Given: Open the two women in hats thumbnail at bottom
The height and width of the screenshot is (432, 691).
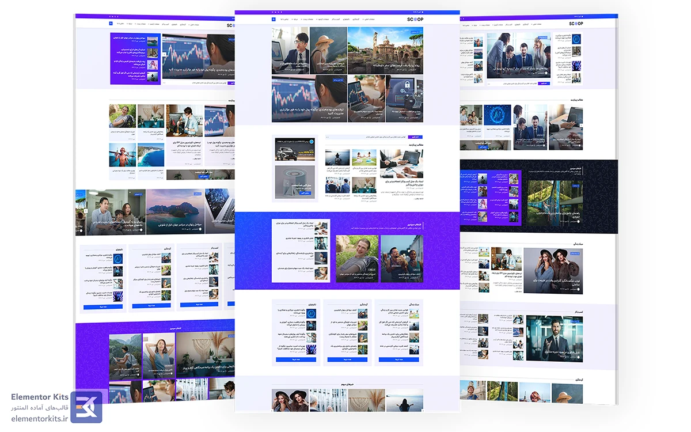Looking at the screenshot, I should [x=290, y=399].
